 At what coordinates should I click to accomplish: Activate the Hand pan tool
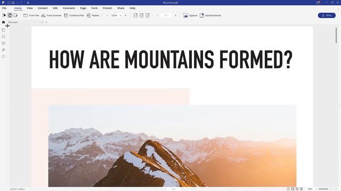pyautogui.click(x=10, y=15)
